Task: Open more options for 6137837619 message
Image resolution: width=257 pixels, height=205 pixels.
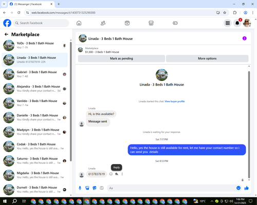Action: tap(122, 174)
